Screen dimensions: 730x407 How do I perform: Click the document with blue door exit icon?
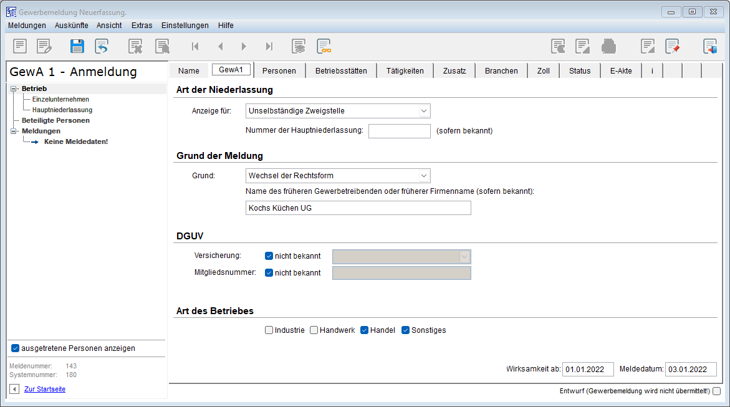tap(710, 46)
